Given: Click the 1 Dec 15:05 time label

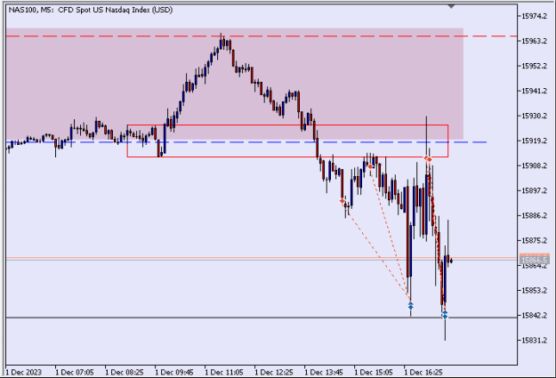Looking at the screenshot, I should click(x=374, y=373).
